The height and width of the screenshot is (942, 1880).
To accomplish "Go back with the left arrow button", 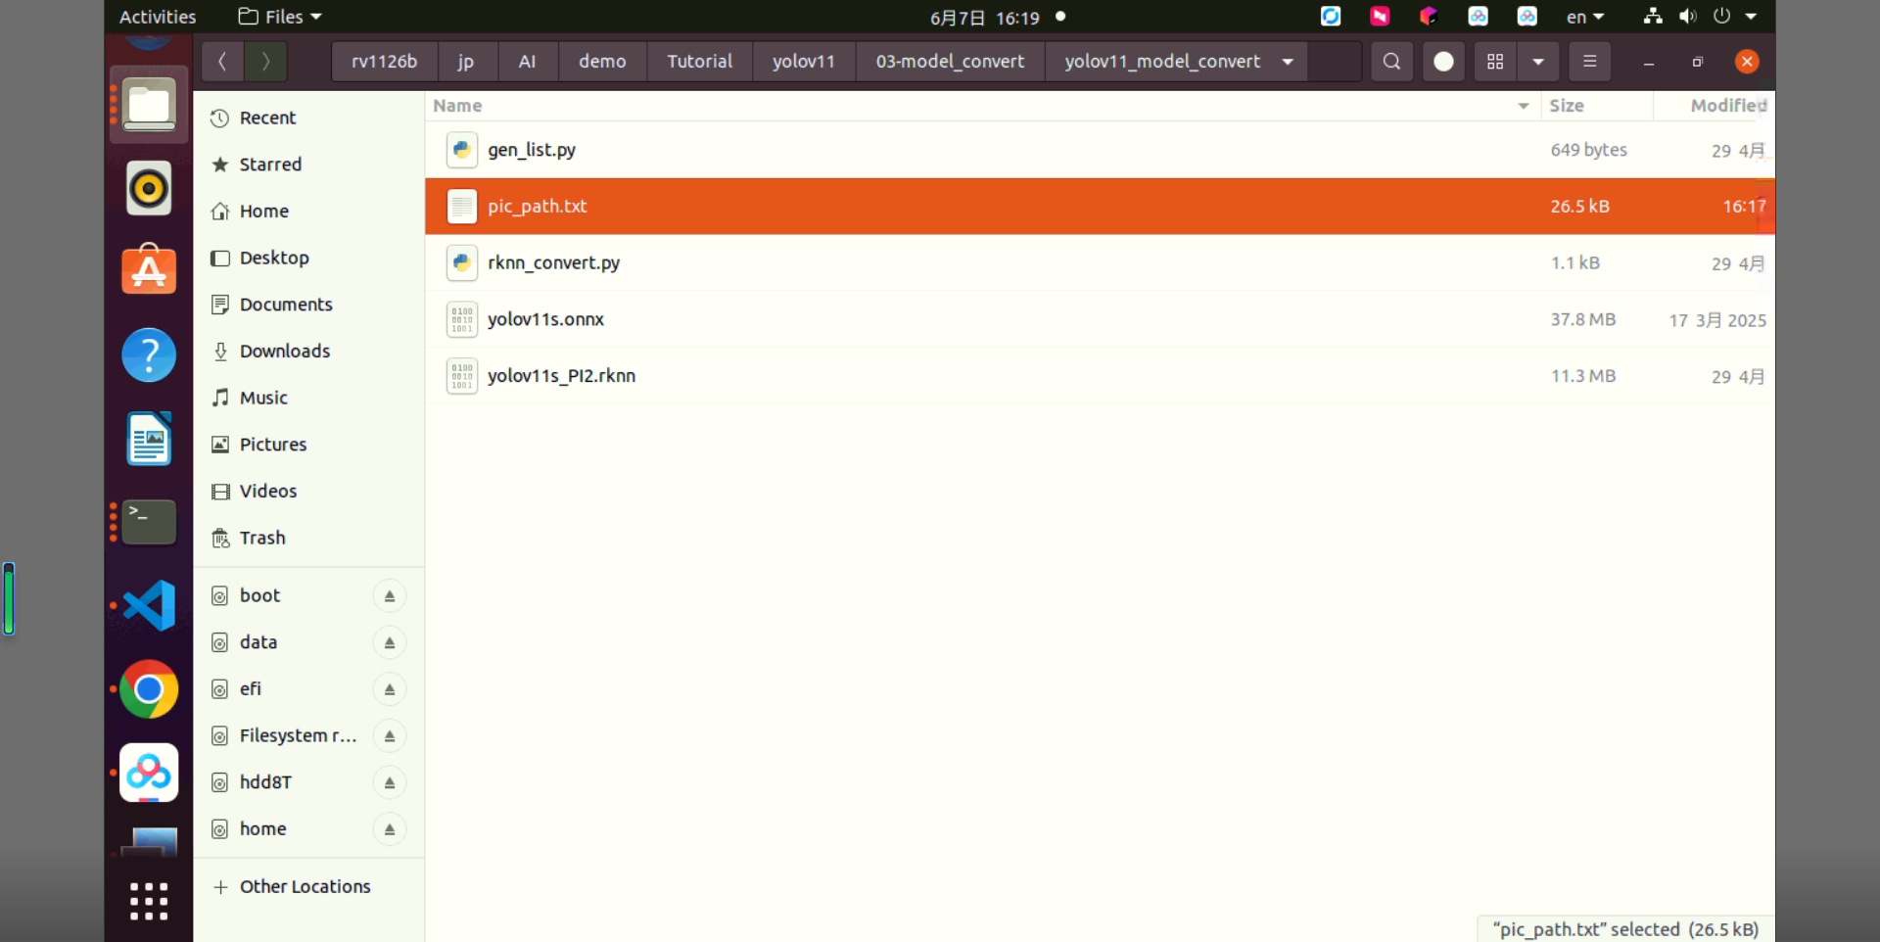I will [223, 62].
